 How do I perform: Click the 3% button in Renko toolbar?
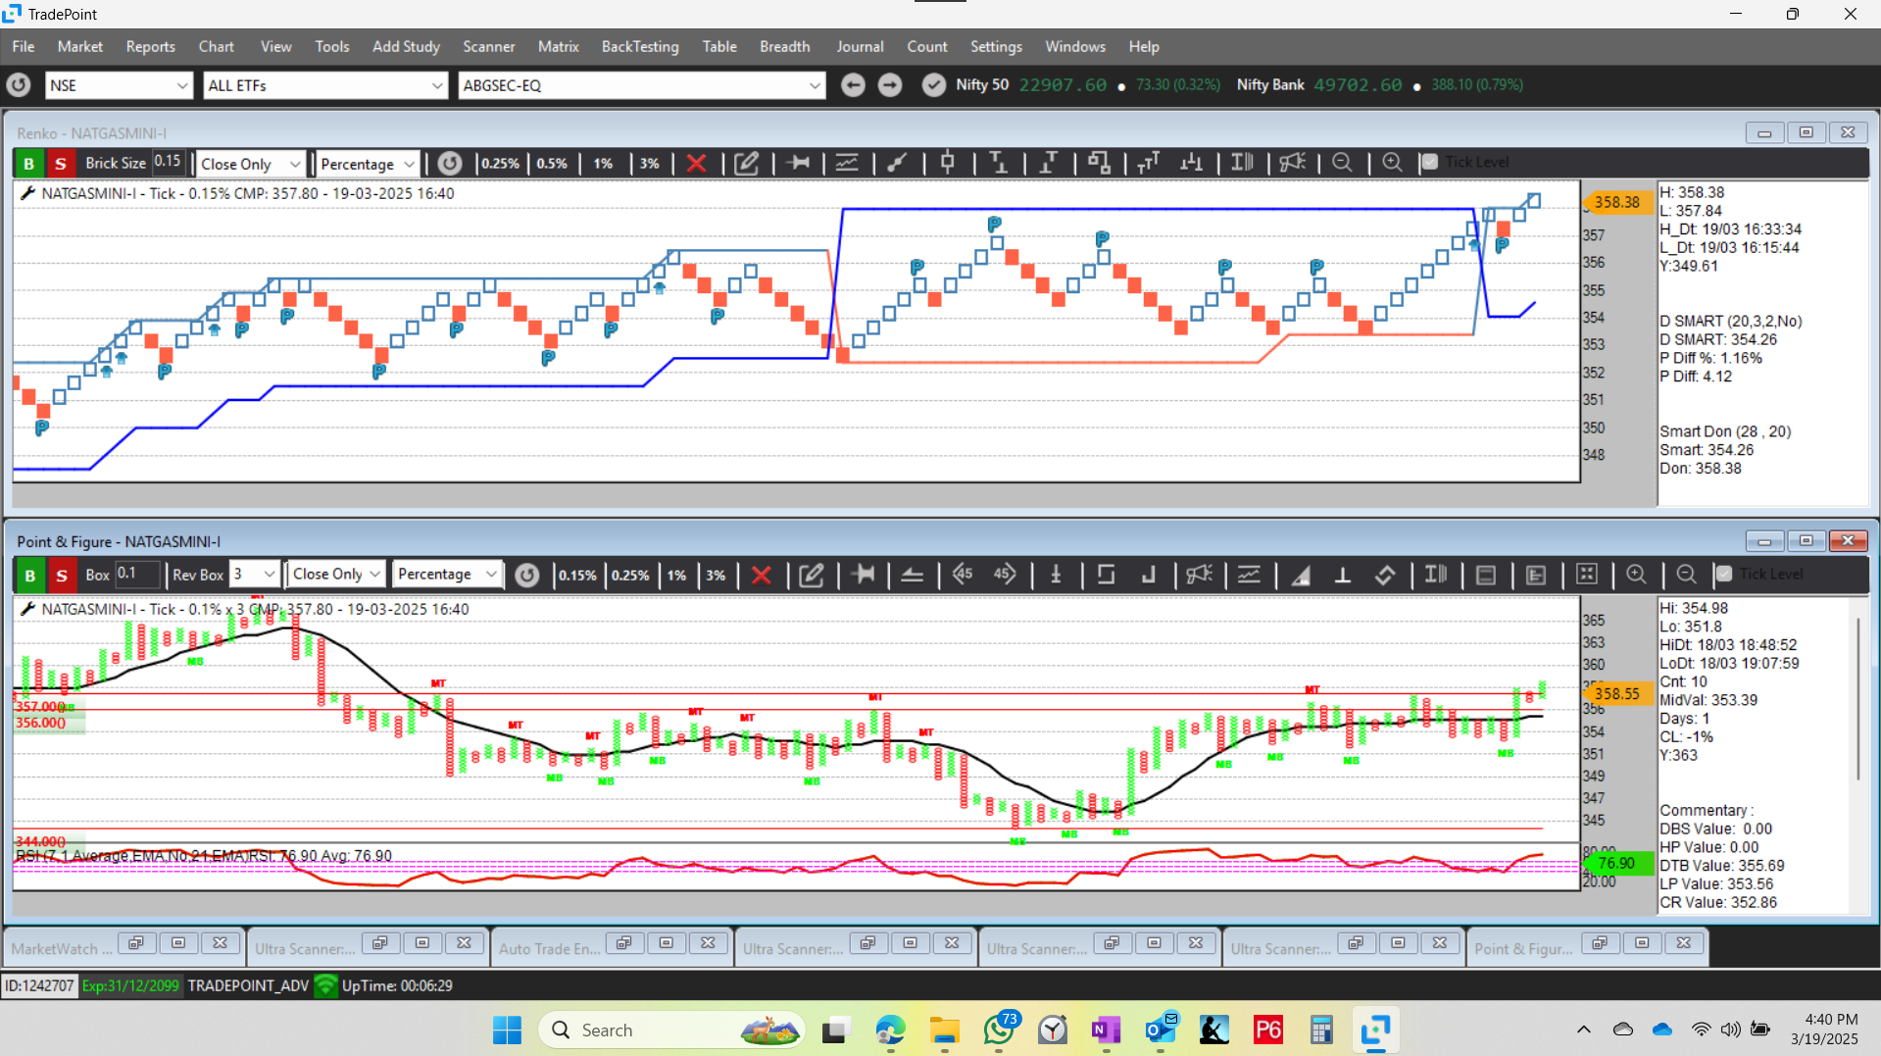tap(650, 164)
